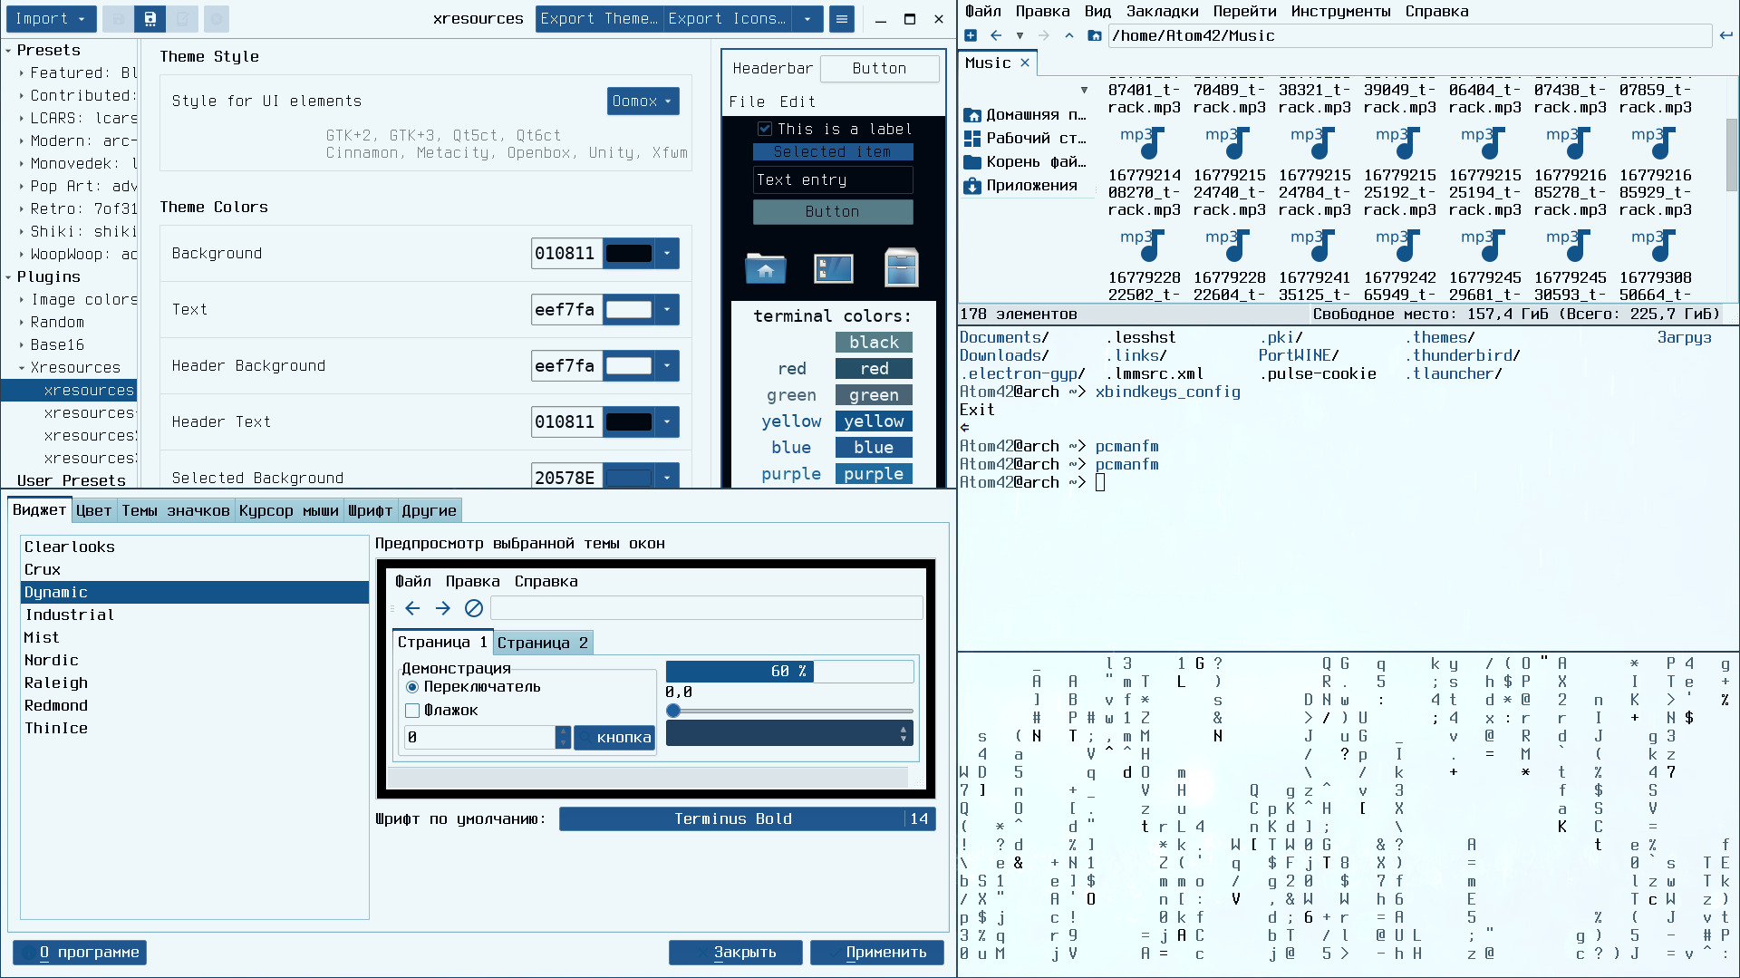Click the home folder icon in Oomox preview
Screen dimensions: 1740x978
[766, 268]
